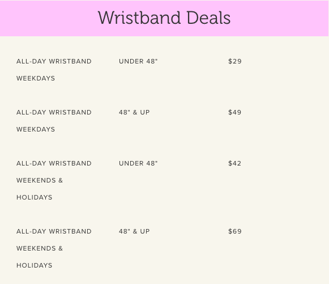Select the $69 price
This screenshot has height=284, width=329.
pos(235,231)
